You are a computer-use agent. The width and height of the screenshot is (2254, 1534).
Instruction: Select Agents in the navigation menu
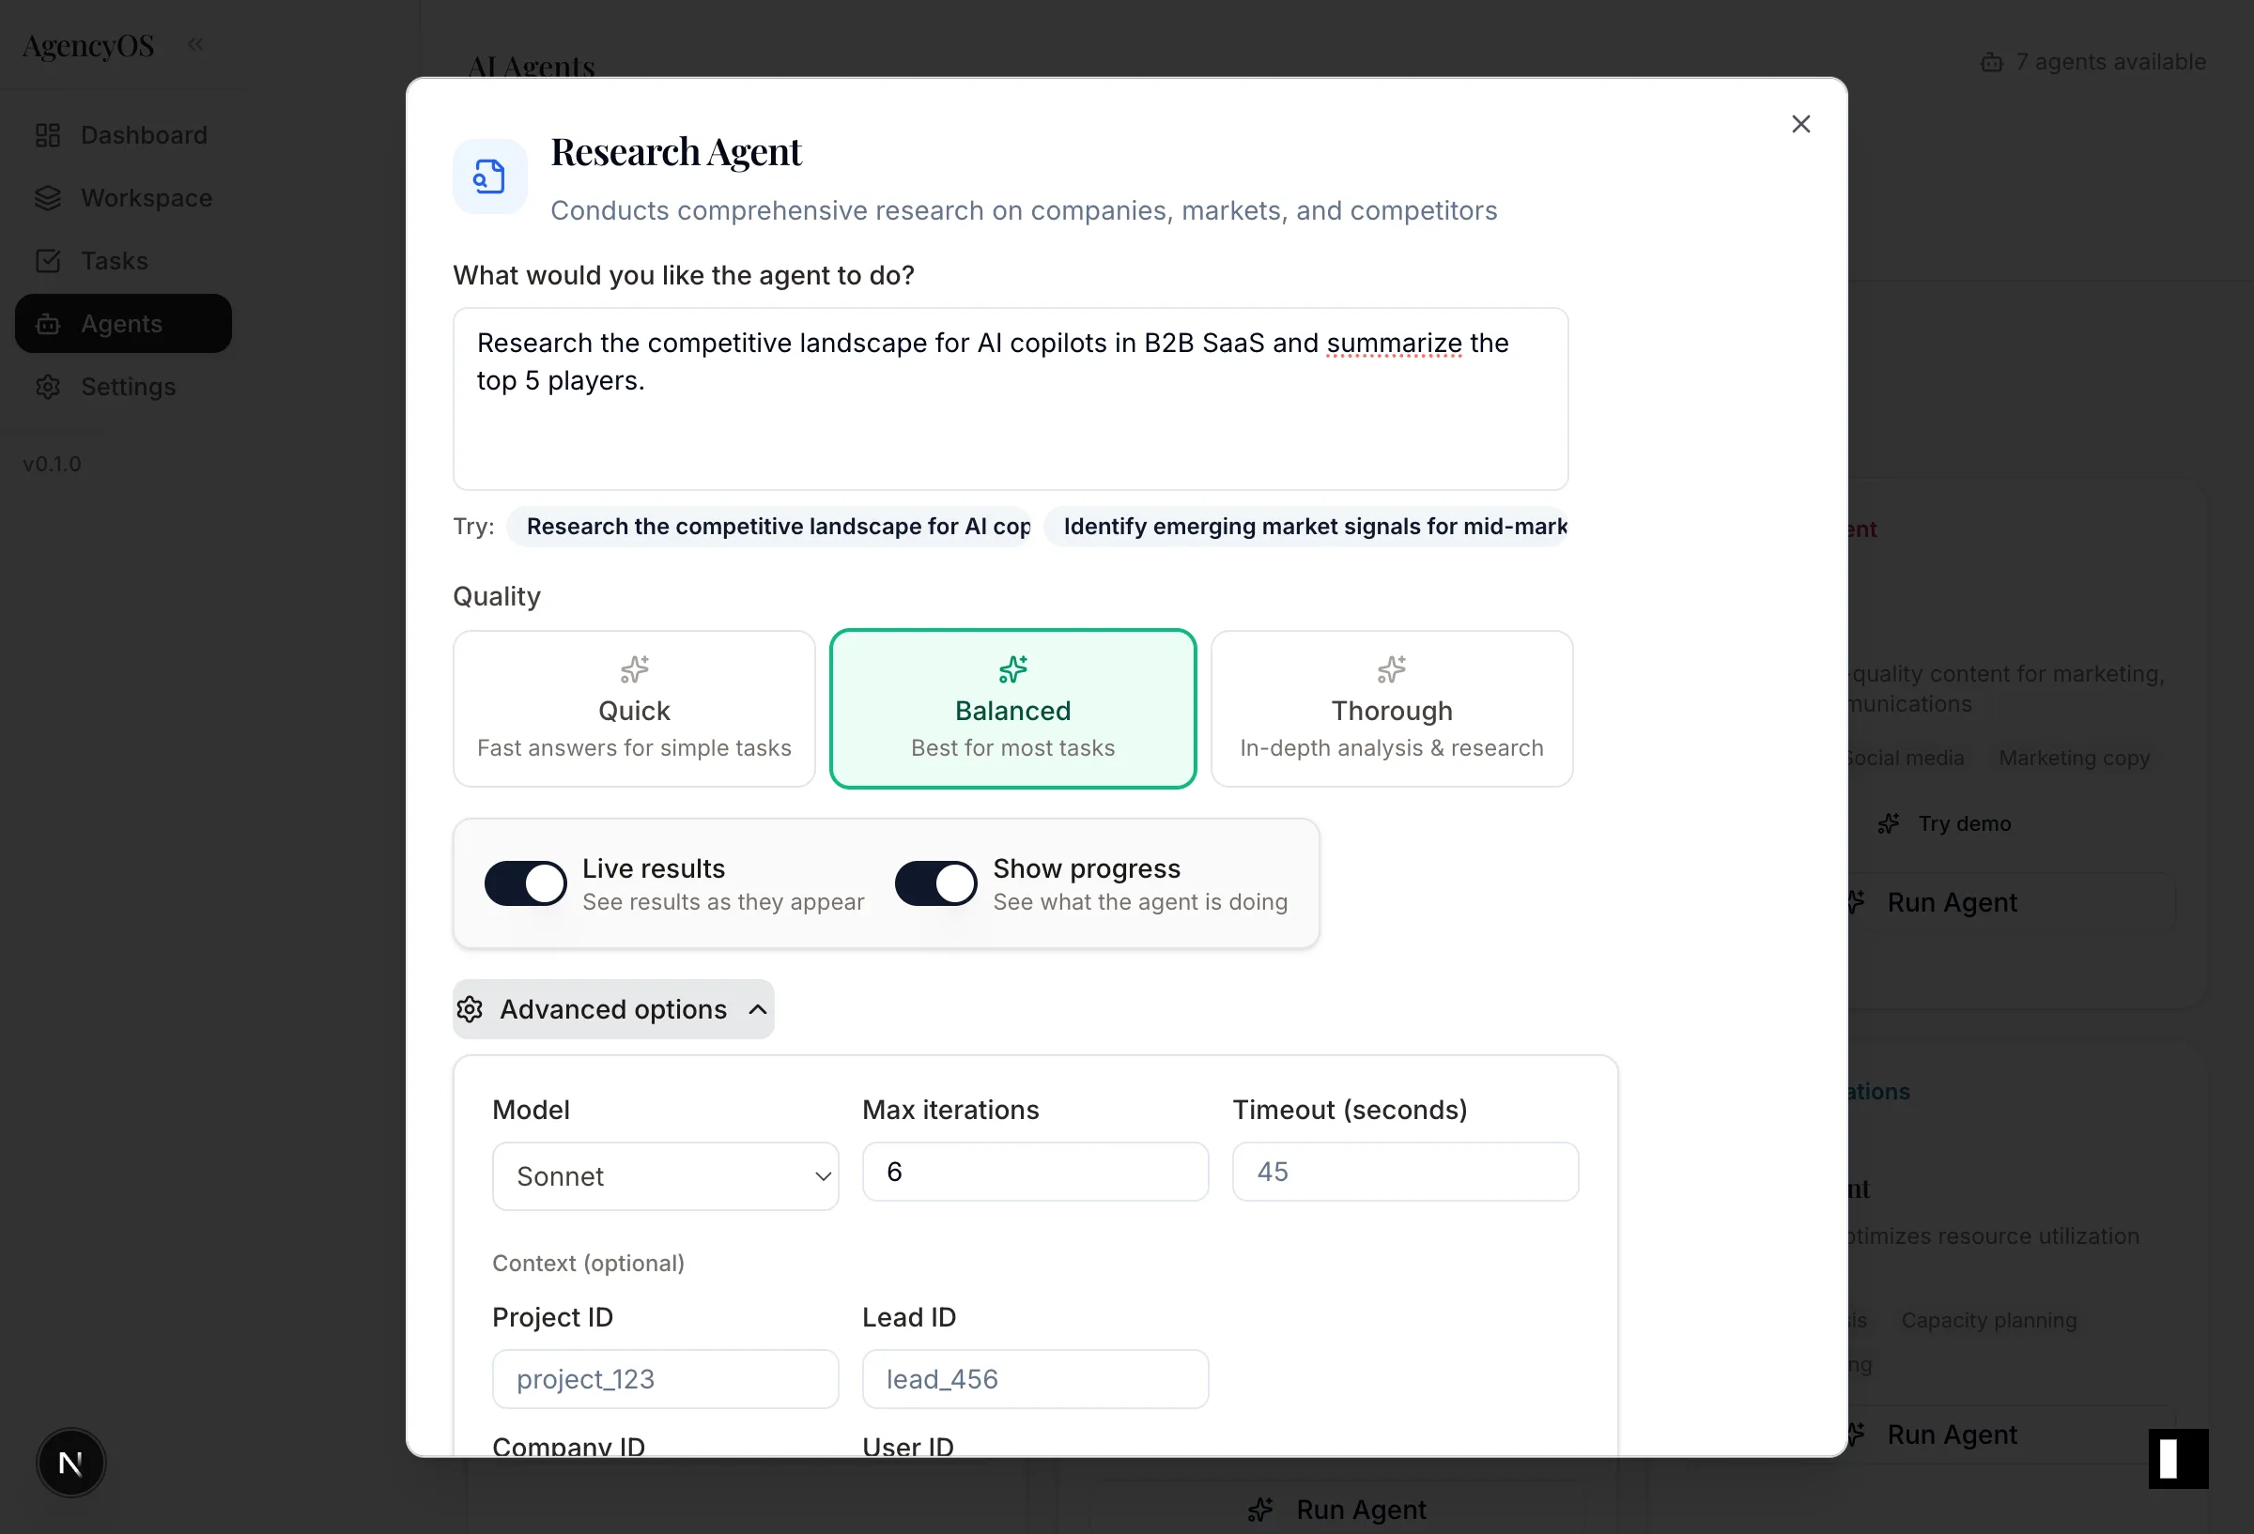(120, 324)
